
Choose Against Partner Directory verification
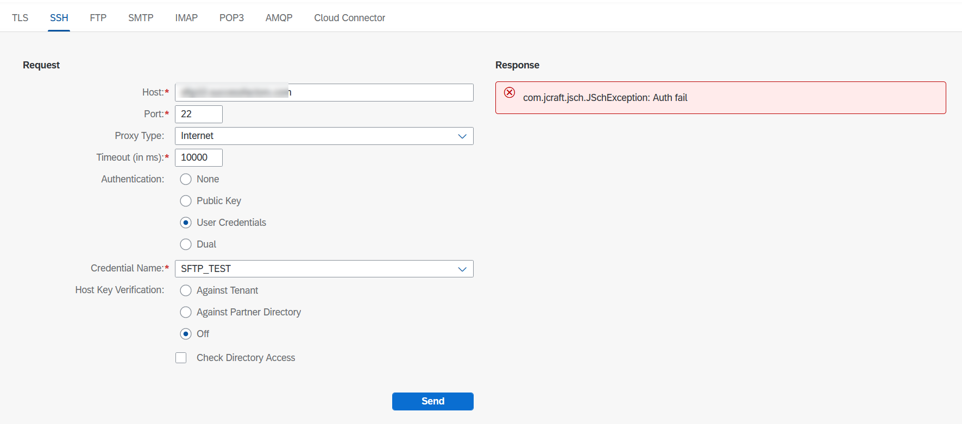click(186, 312)
